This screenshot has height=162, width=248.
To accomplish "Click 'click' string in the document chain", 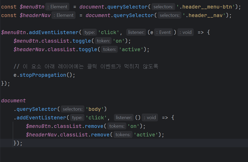I will [96, 118].
